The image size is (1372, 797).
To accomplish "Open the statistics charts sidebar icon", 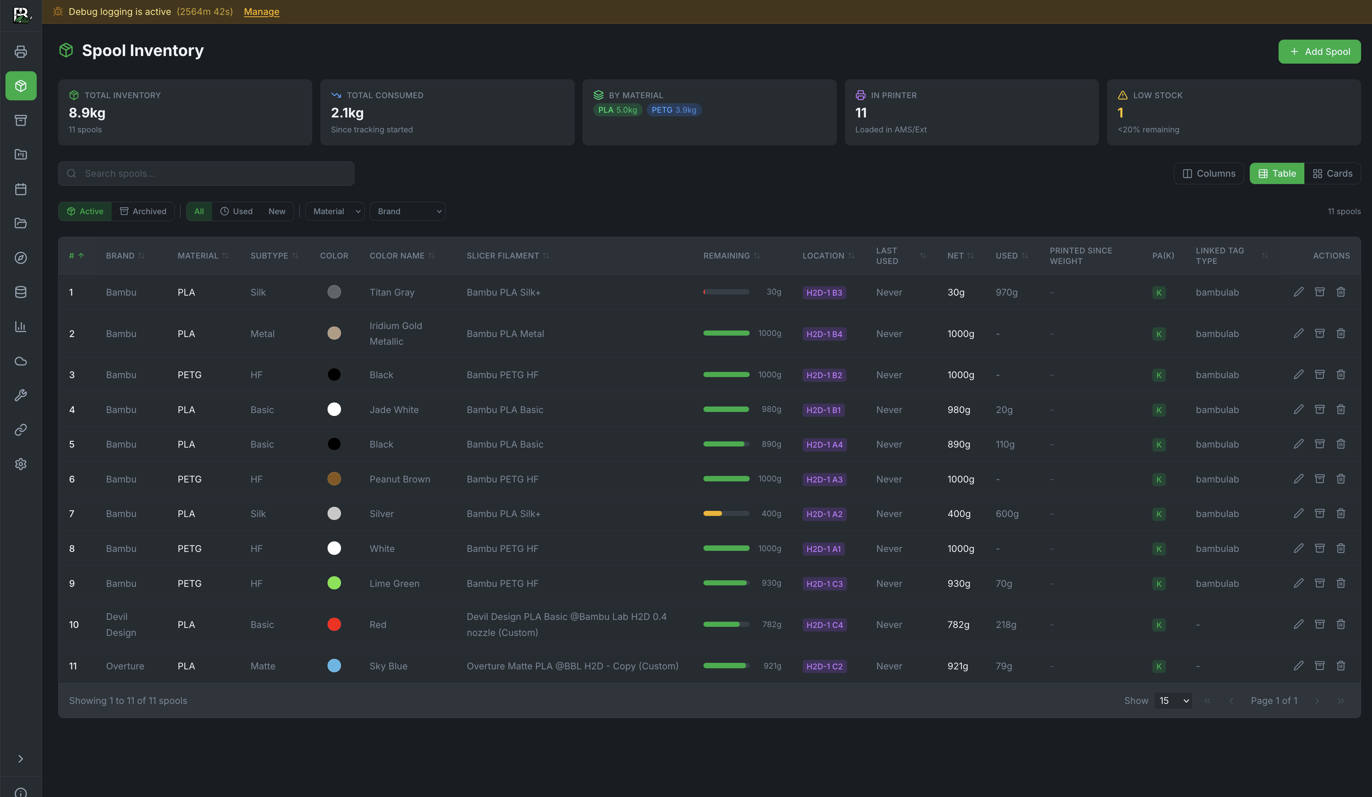I will (x=21, y=326).
